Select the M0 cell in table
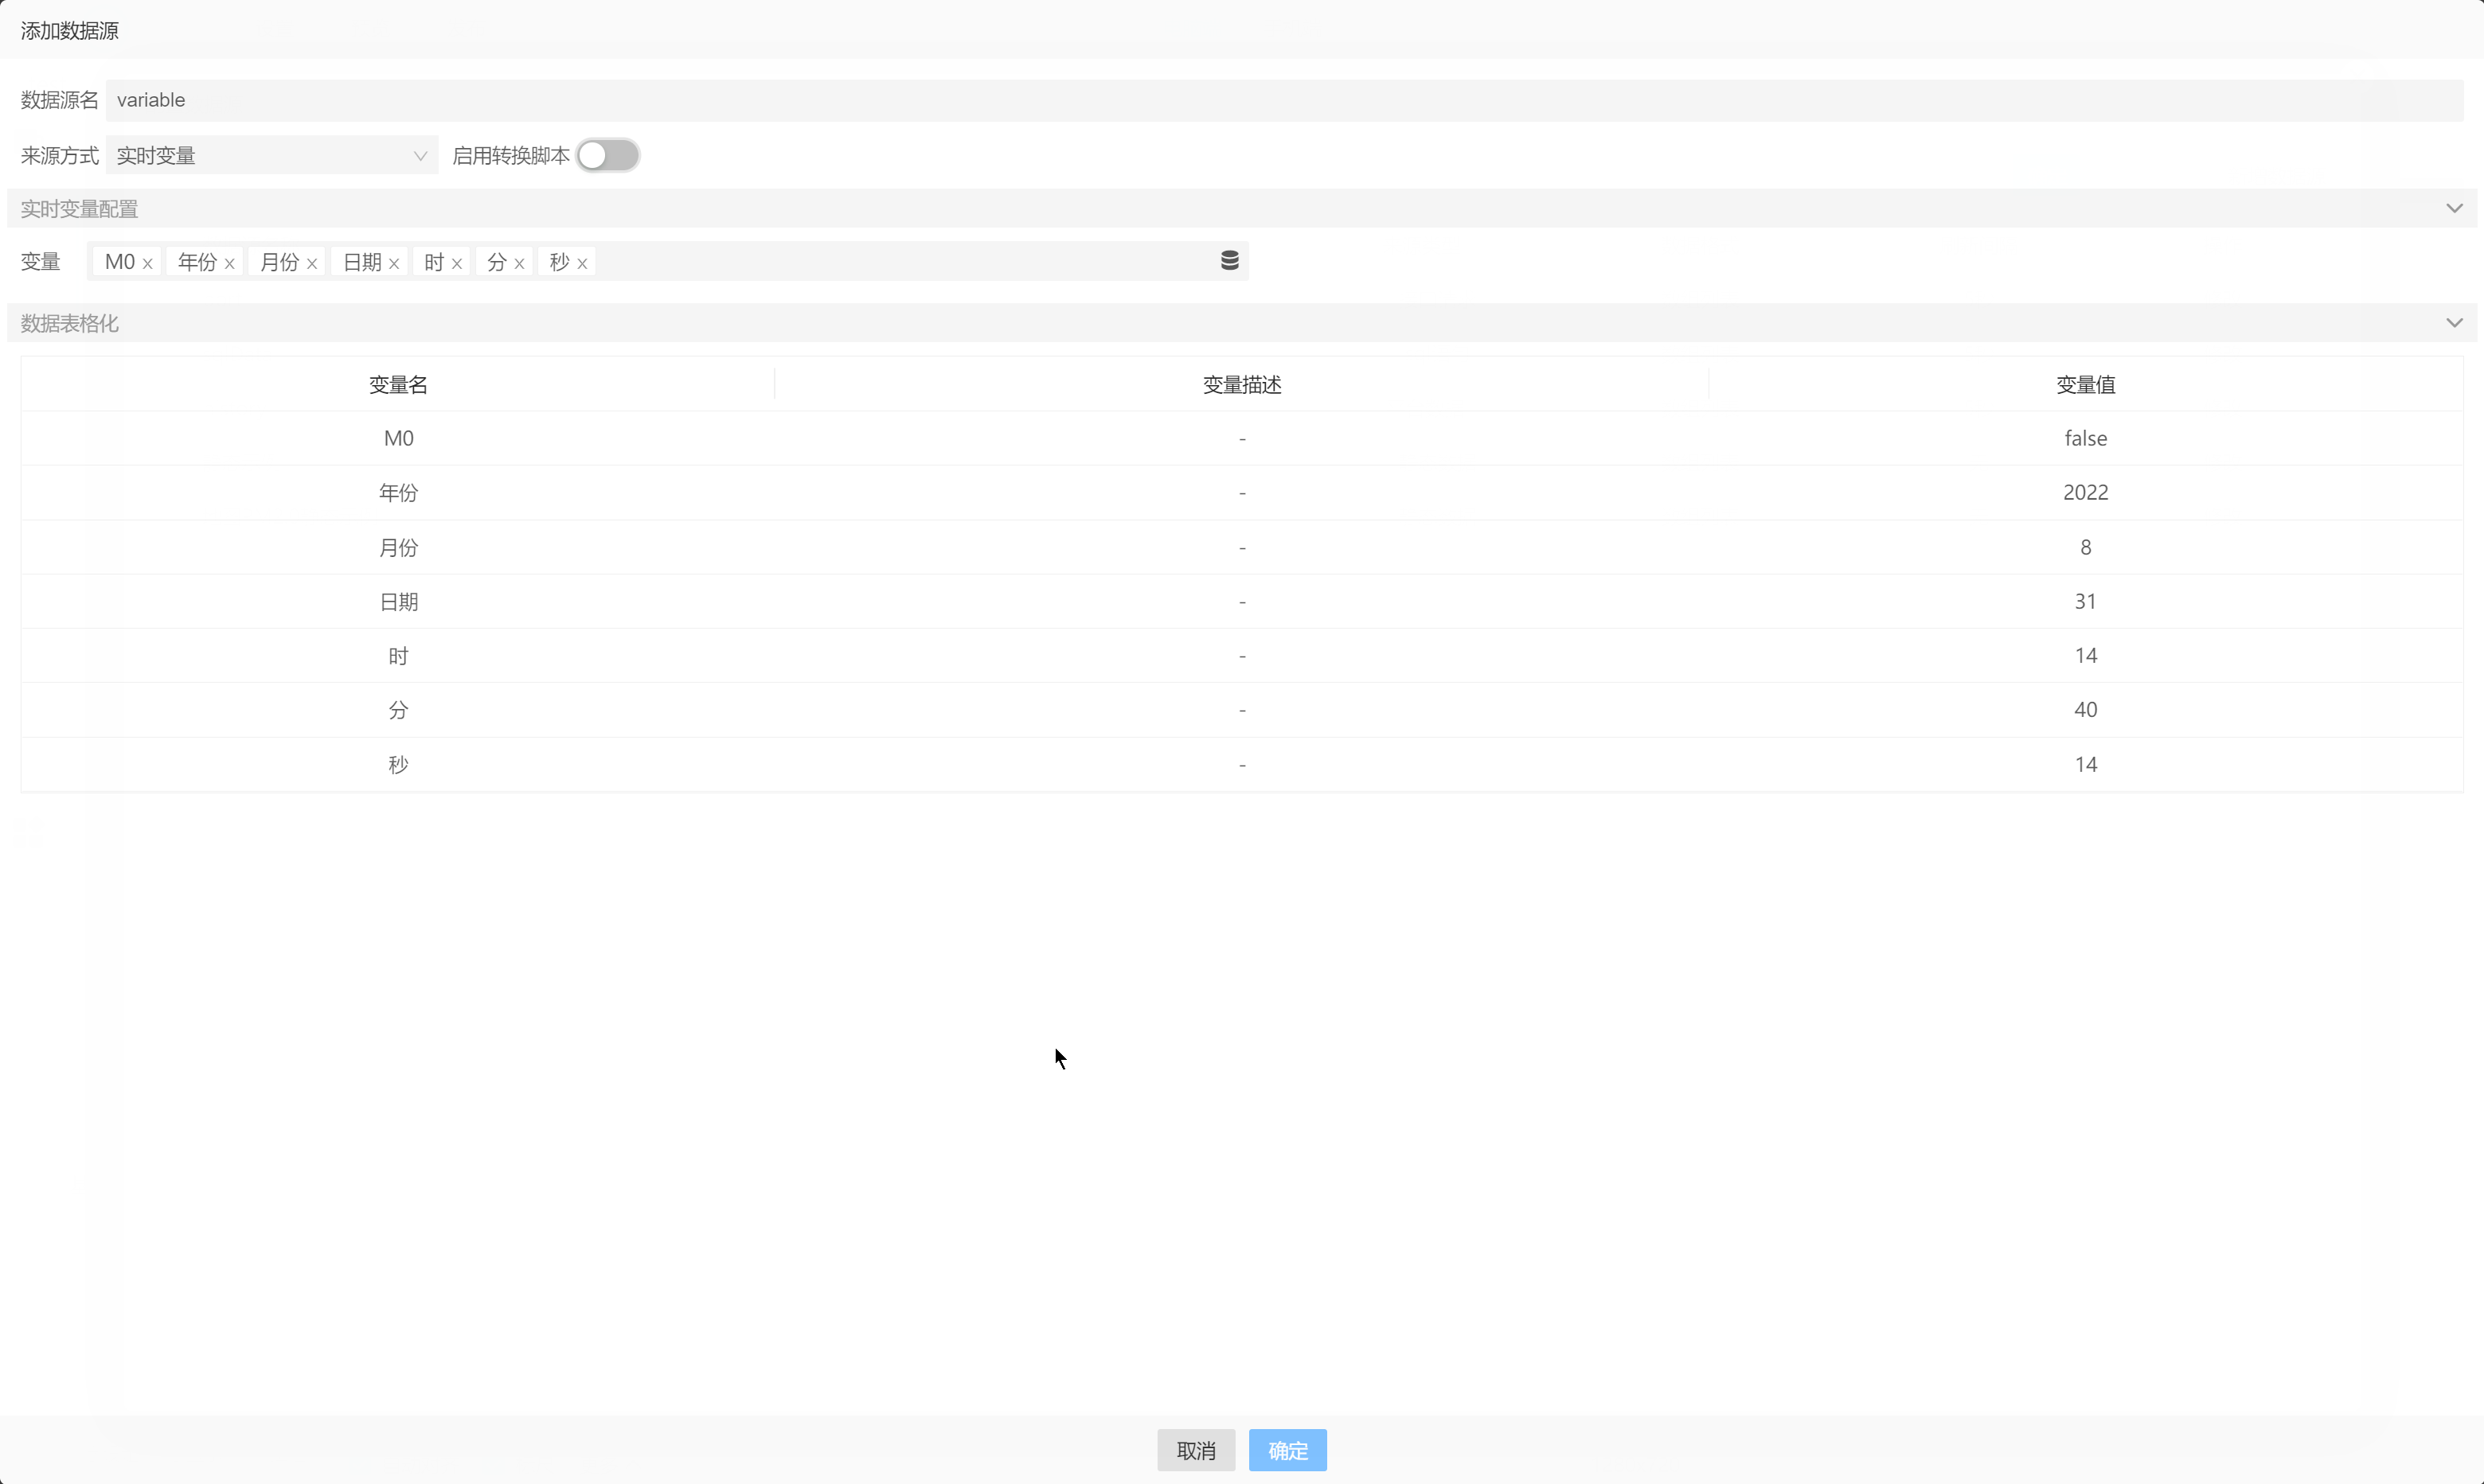The width and height of the screenshot is (2484, 1484). 398,438
